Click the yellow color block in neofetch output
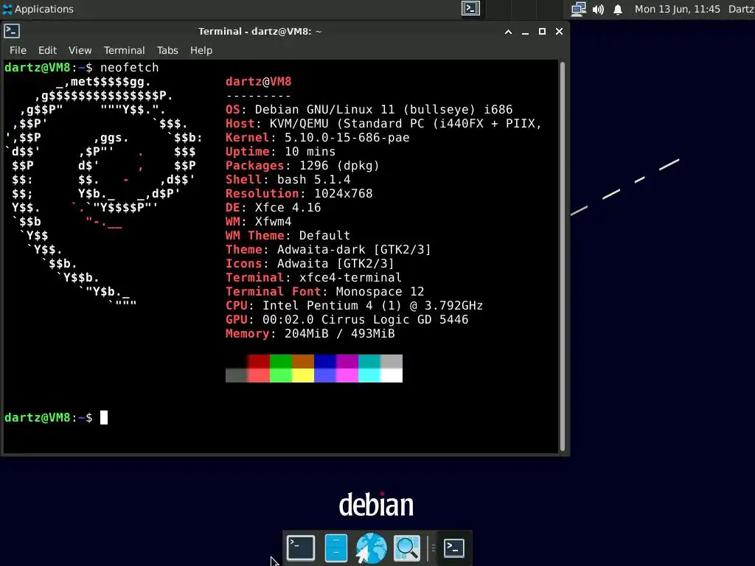755x566 pixels. click(303, 375)
